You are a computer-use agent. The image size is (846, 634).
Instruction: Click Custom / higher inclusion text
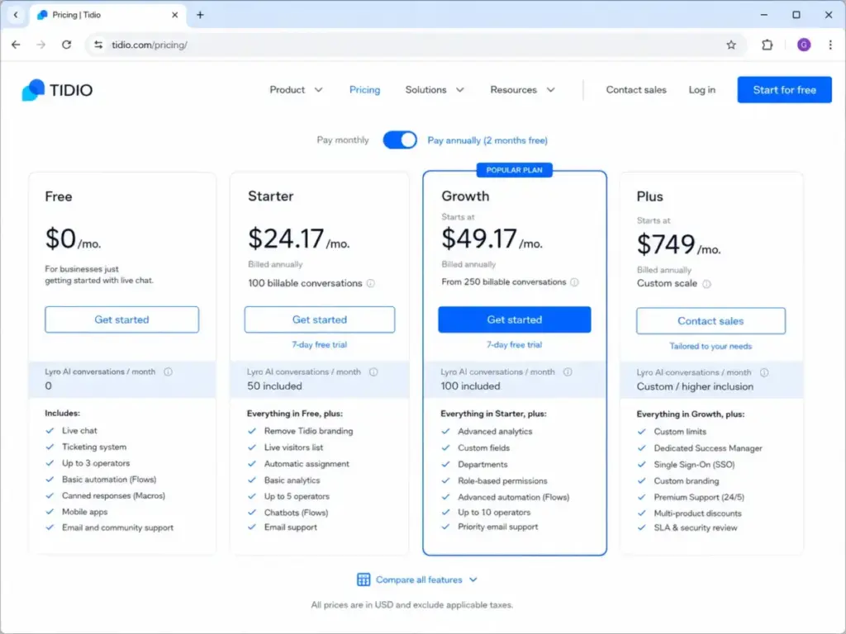click(x=695, y=387)
